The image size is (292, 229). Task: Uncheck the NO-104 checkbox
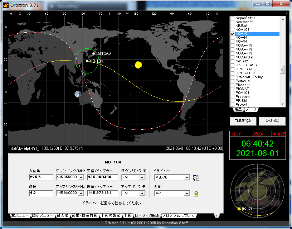pyautogui.click(x=232, y=34)
